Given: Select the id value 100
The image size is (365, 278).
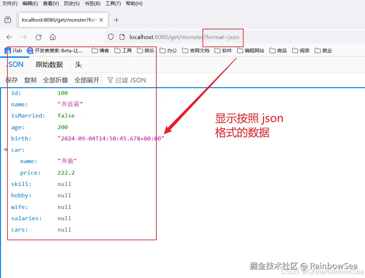Looking at the screenshot, I should point(63,93).
